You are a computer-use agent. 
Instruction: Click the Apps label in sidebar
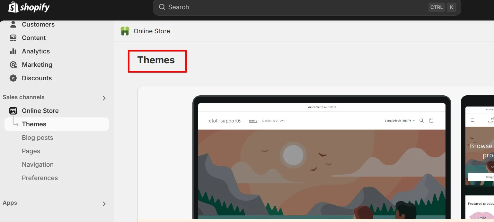10,203
